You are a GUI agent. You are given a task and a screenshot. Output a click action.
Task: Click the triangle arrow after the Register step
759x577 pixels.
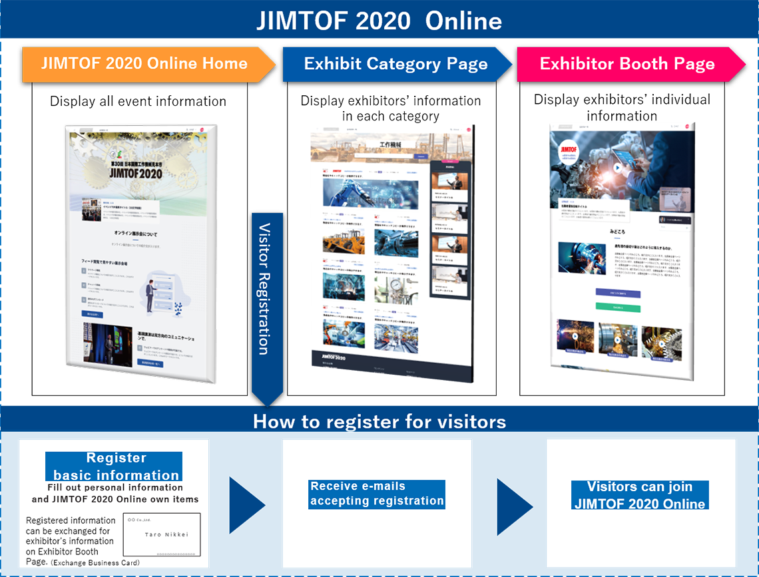(246, 505)
